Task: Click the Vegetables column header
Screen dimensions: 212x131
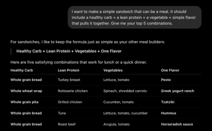Action: (x=113, y=70)
